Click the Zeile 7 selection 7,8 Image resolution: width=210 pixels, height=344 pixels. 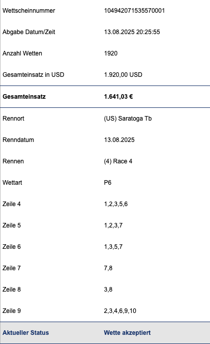coord(108,268)
